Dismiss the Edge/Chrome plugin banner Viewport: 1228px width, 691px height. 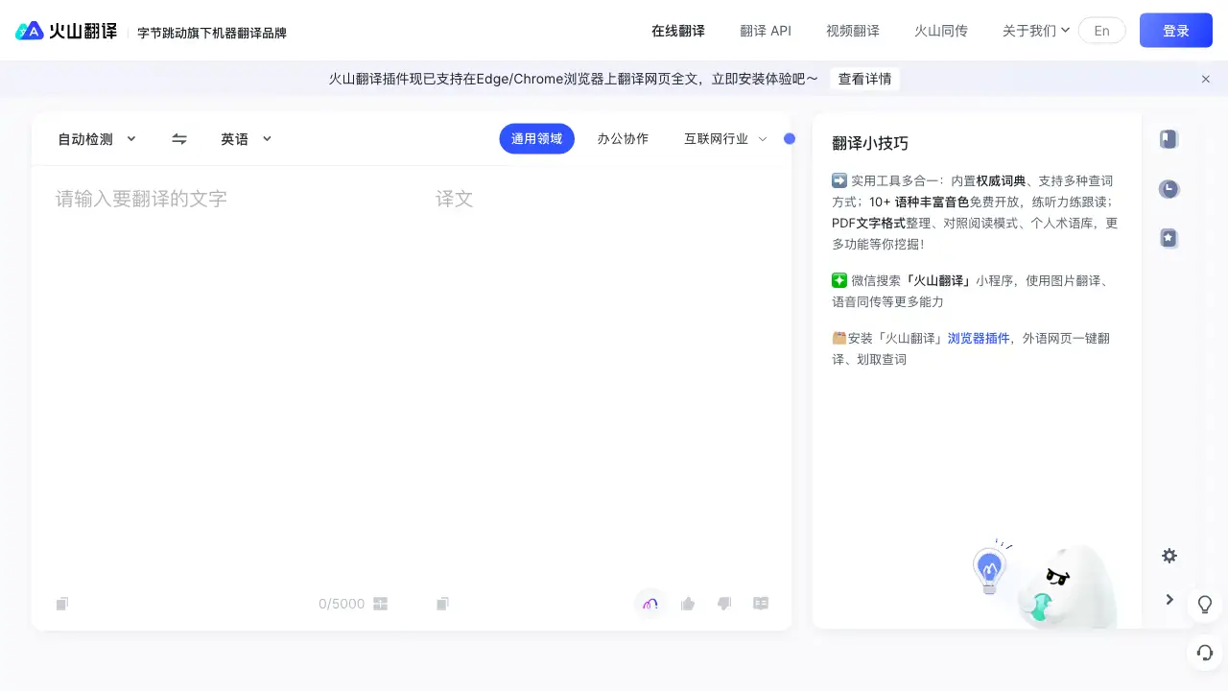click(x=1205, y=79)
